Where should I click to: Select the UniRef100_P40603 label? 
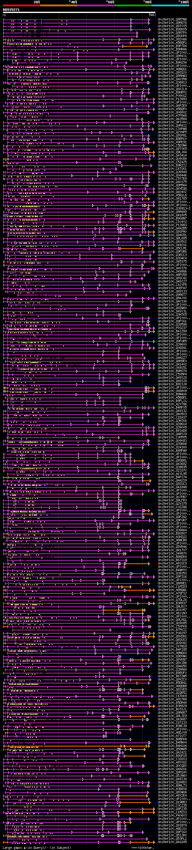pyautogui.click(x=172, y=815)
